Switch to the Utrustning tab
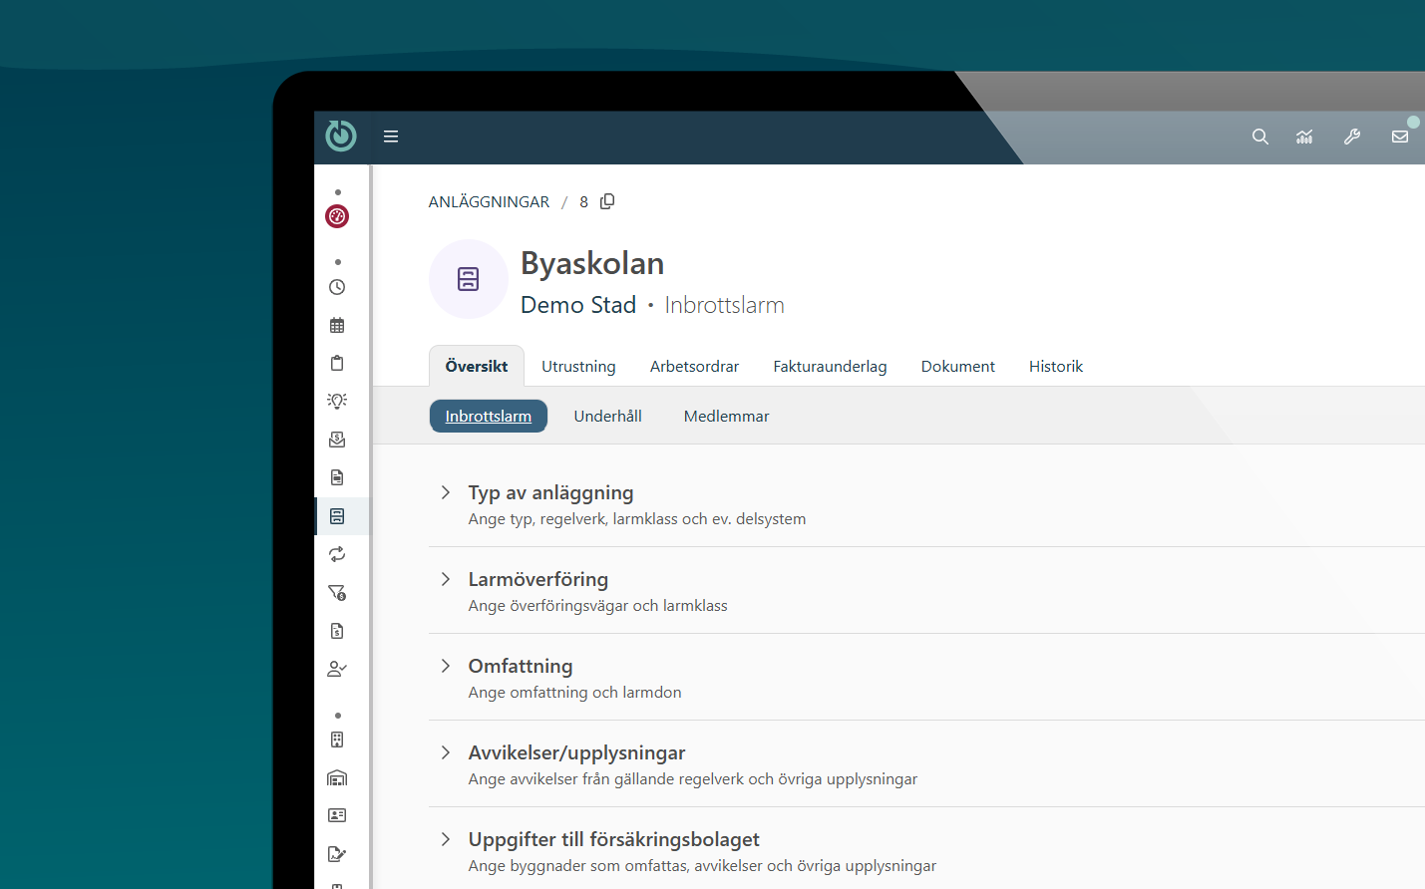 click(578, 367)
